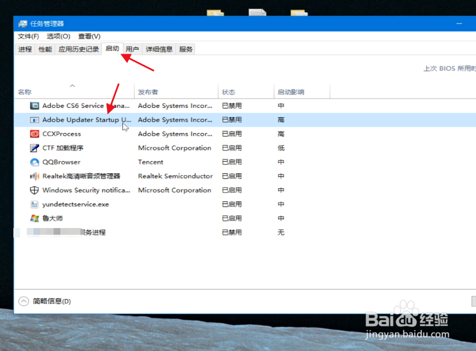Click the Windows Security shield icon

point(34,190)
